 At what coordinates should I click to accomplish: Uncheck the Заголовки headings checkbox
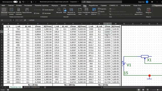pos(43,13)
